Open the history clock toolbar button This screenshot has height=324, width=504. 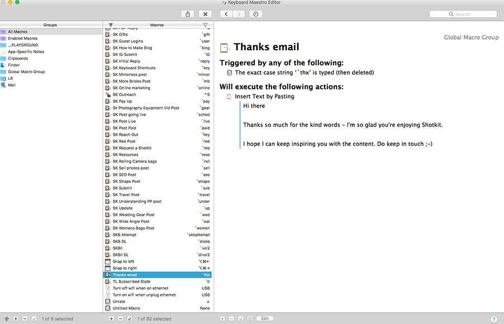click(256, 14)
